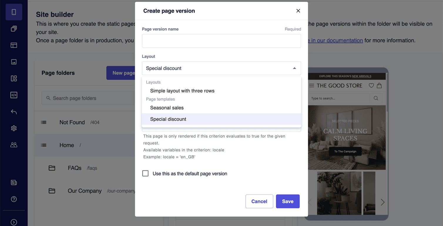
Task: Click the settings gear icon in the sidebar
Action: [x=14, y=128]
